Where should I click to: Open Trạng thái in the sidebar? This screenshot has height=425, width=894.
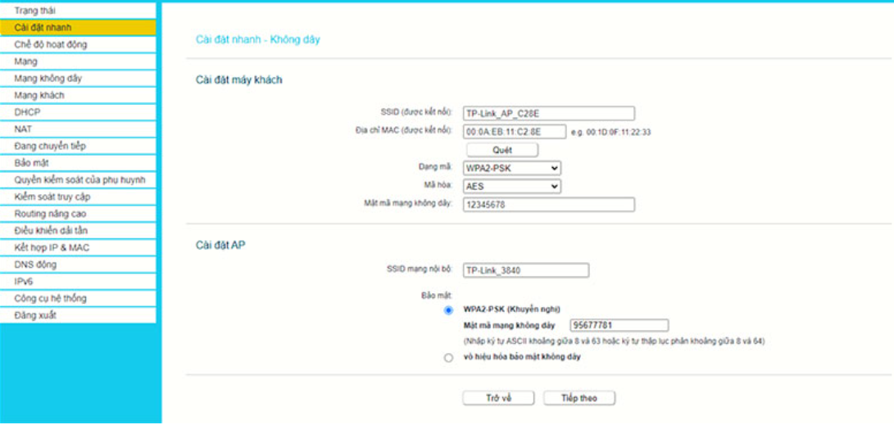78,11
